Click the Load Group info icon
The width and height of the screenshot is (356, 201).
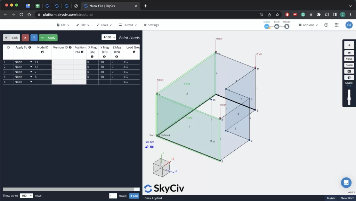coord(134,52)
